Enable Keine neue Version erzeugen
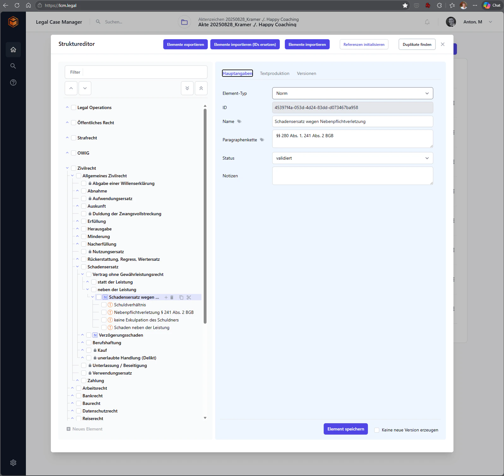 click(377, 430)
